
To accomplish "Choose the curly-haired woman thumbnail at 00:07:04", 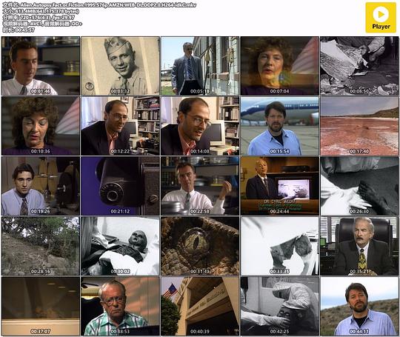I will (279, 66).
